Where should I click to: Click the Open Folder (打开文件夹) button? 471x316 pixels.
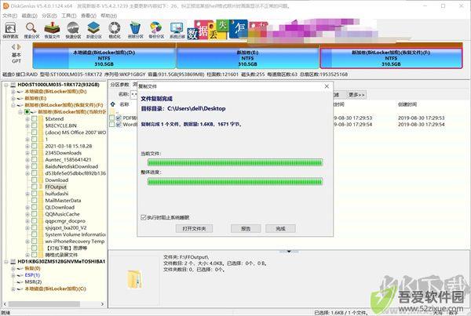(x=194, y=229)
